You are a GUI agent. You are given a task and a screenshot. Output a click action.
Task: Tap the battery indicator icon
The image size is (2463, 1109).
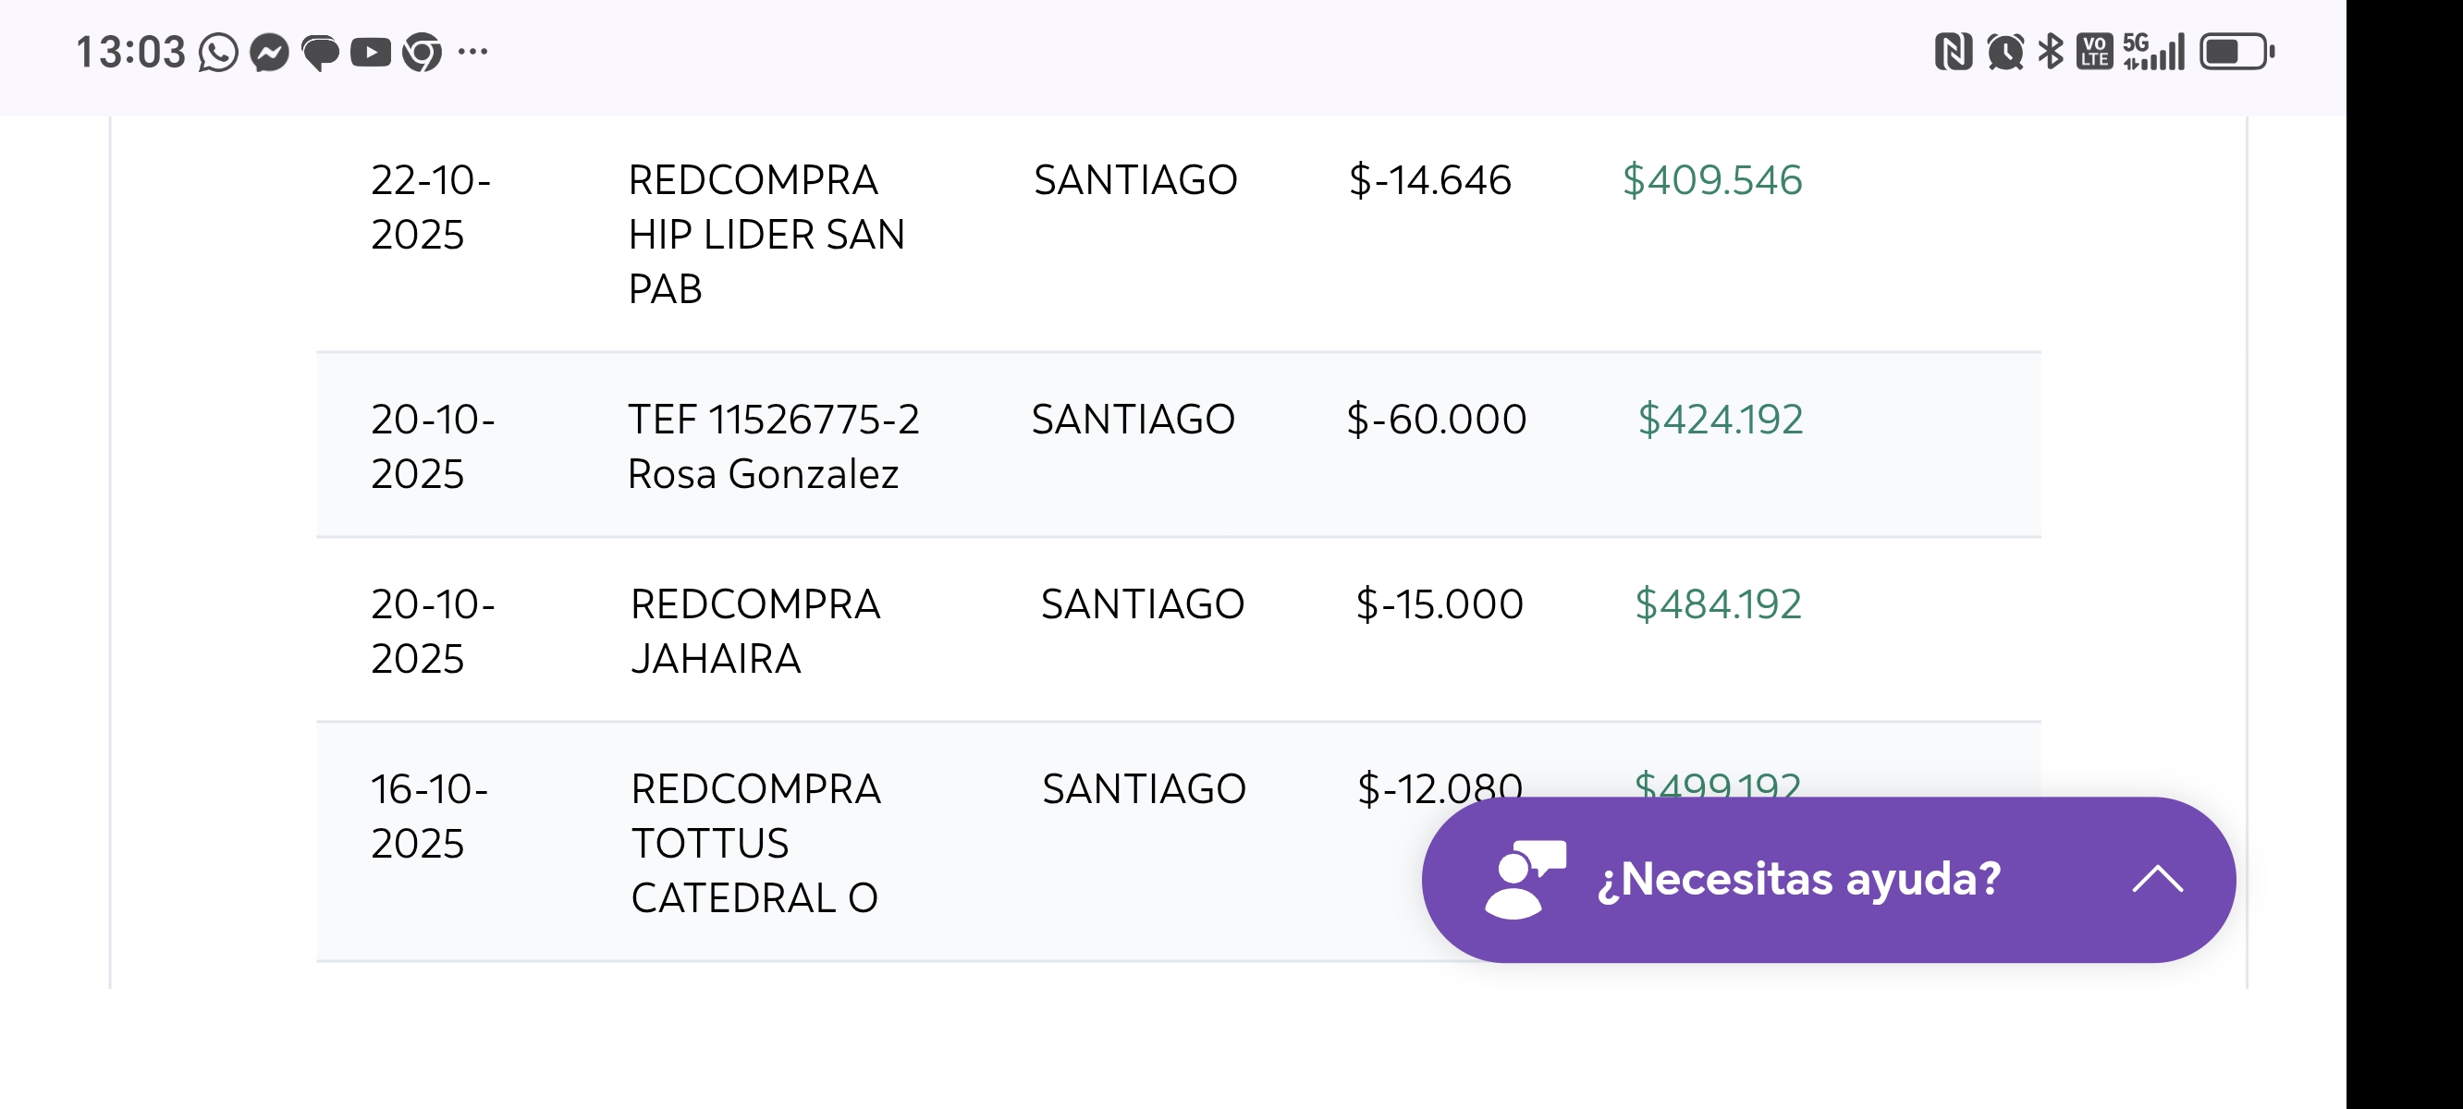[2236, 52]
